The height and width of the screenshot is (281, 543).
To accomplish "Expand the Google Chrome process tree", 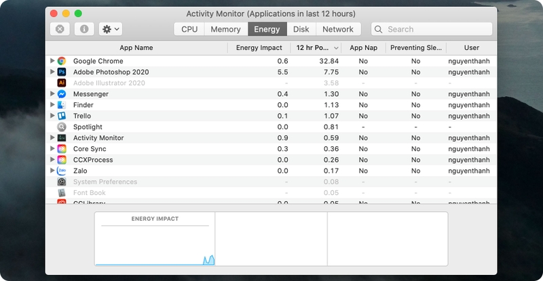I will 52,61.
